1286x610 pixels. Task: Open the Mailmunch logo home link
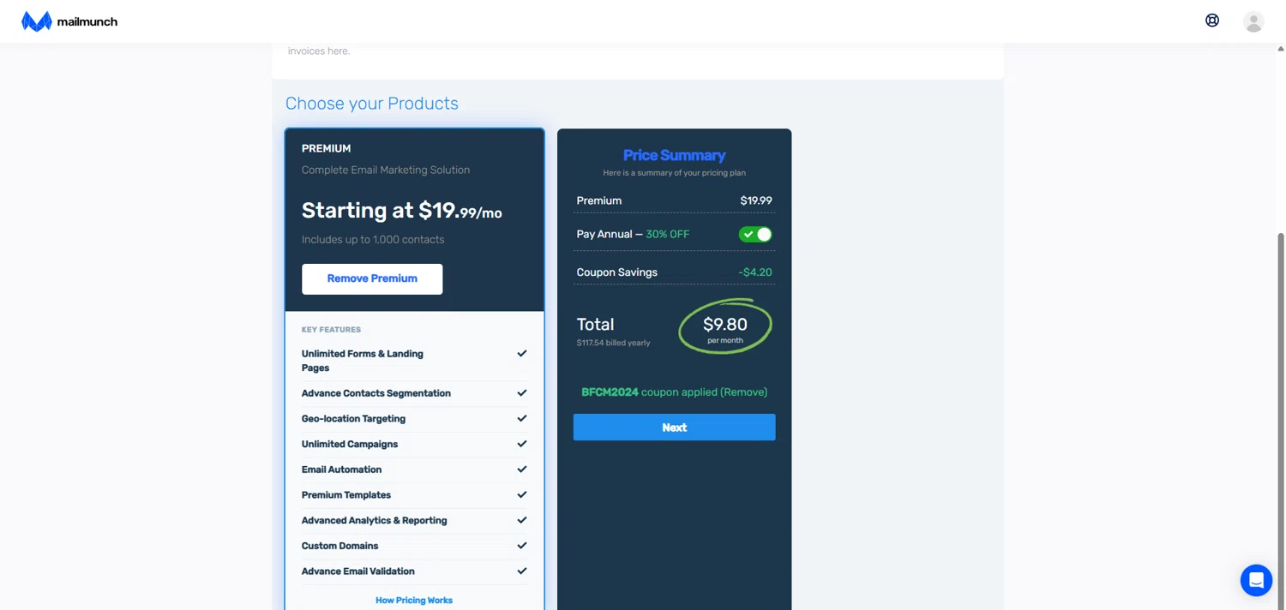coord(69,21)
